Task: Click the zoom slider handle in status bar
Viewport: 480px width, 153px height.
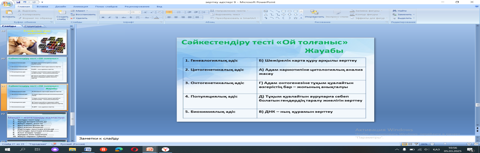Action: coord(445,144)
